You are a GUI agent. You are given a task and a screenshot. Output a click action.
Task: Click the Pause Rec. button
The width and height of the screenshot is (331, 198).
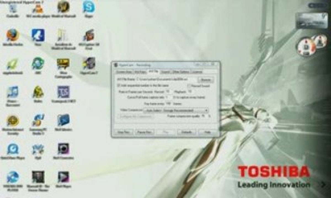pos(145,132)
